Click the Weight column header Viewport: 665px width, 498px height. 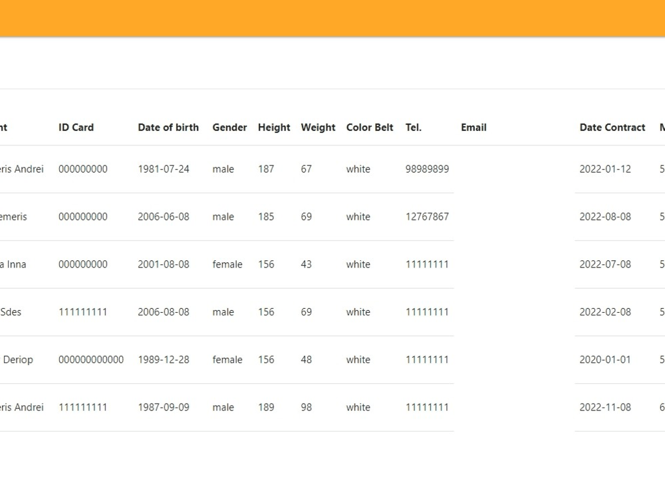(x=318, y=127)
